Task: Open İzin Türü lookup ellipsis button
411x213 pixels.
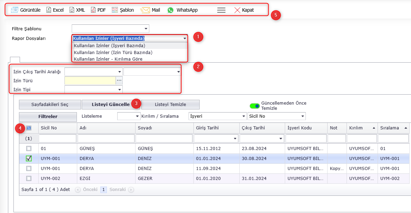Action: 119,81
